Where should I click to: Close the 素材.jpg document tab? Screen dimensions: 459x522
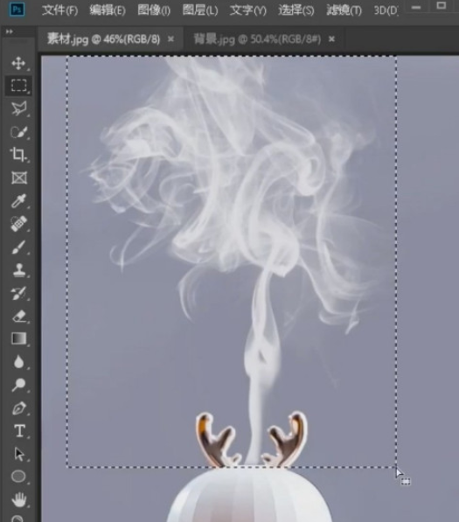(170, 39)
